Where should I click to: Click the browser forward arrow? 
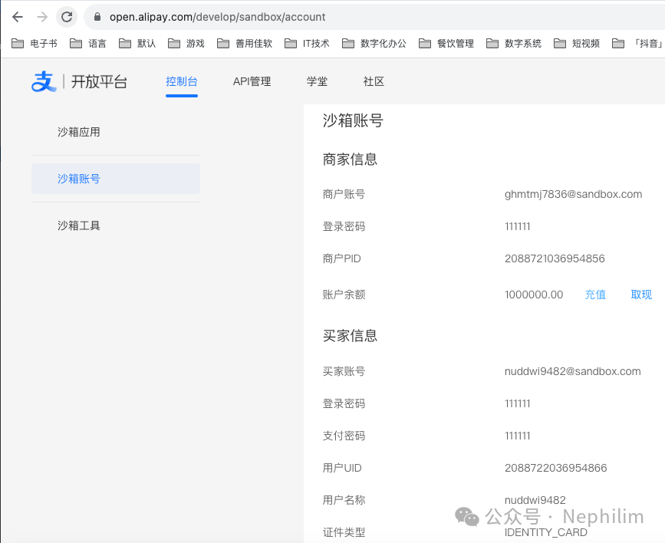tap(42, 17)
